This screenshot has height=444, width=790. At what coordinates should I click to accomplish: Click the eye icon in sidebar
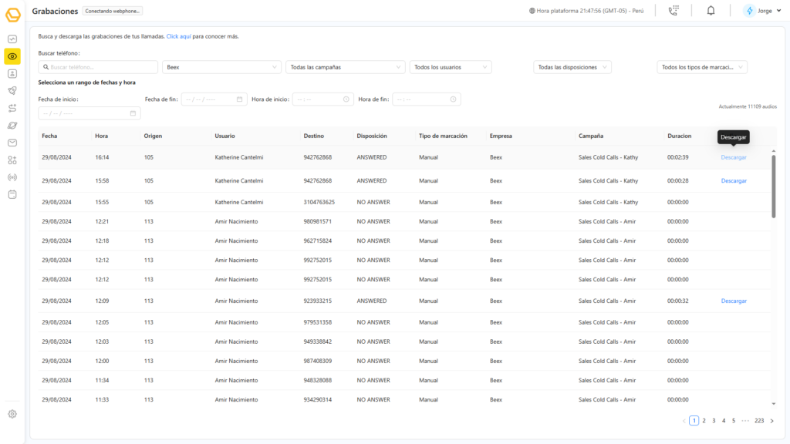(x=12, y=56)
